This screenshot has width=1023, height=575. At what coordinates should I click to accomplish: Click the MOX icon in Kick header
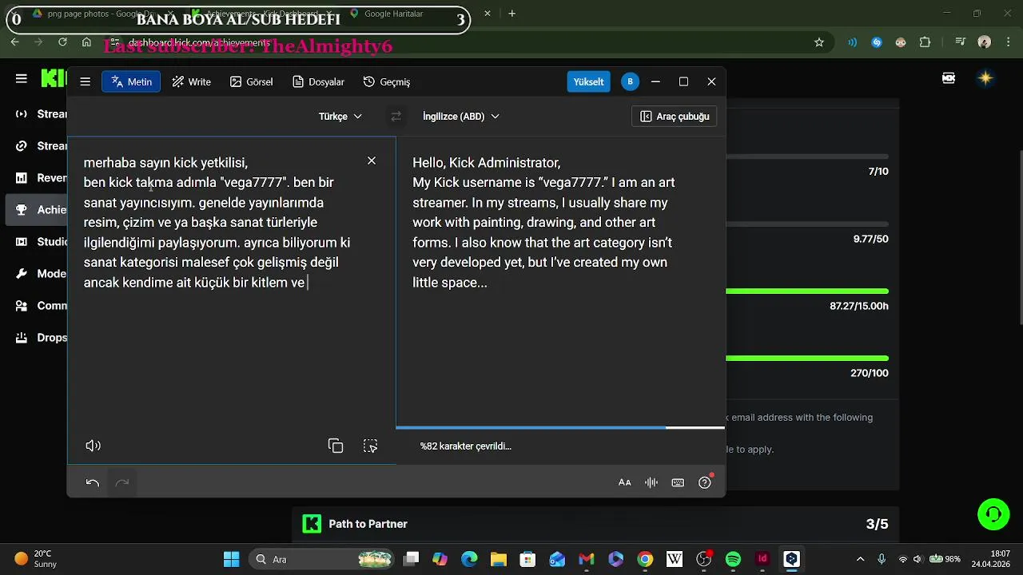949,78
